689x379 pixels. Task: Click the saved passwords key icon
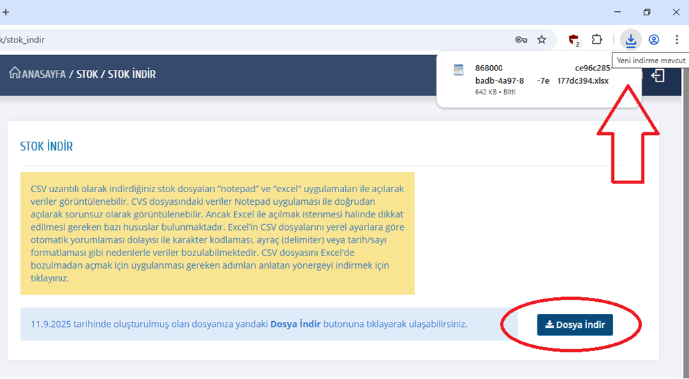coord(521,40)
